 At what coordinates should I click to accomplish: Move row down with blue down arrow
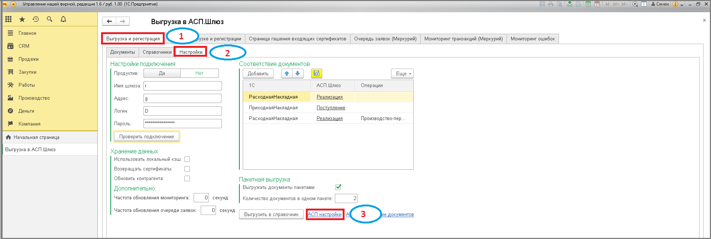[298, 73]
